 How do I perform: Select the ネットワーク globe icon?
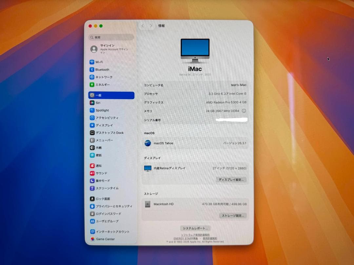pyautogui.click(x=92, y=77)
